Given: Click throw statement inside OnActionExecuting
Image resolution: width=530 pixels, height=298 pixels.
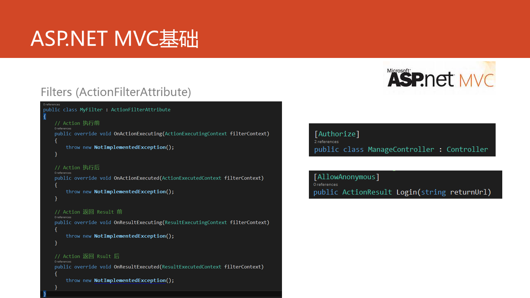Looking at the screenshot, I should point(120,147).
